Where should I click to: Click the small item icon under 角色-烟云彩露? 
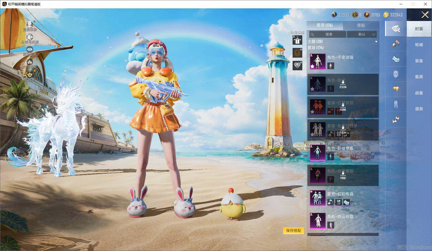coord(331,225)
